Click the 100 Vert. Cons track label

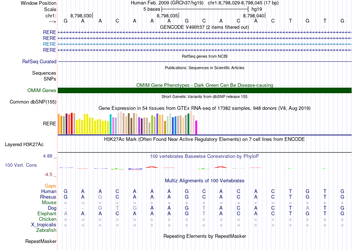(21, 165)
